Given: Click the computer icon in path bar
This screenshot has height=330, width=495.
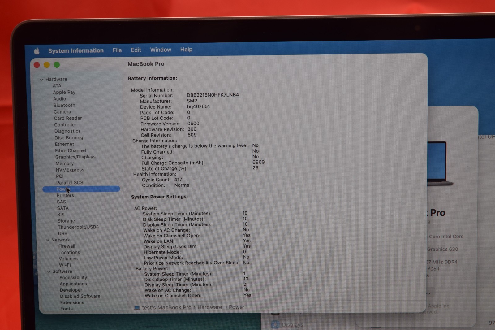Looking at the screenshot, I should (137, 308).
